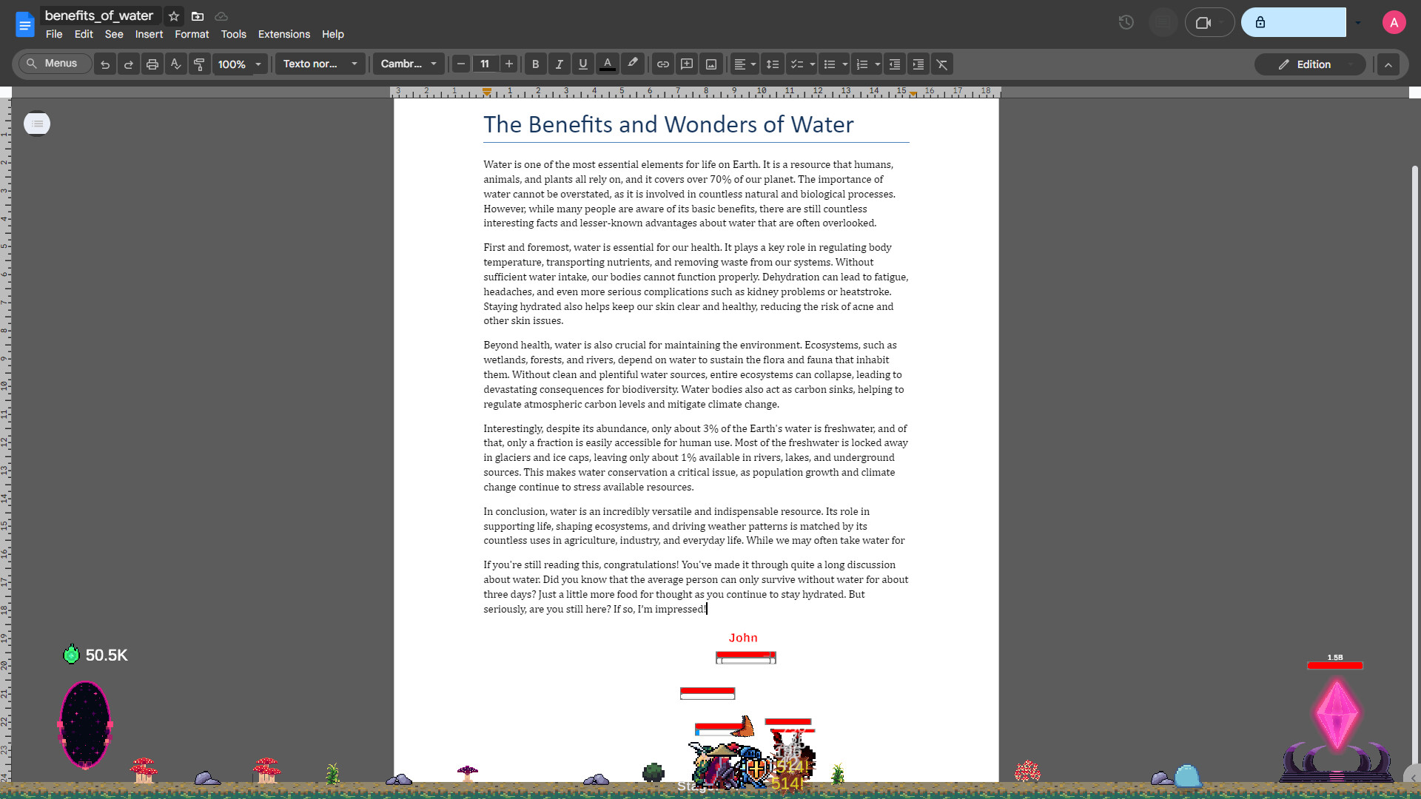Open version history clock icon
This screenshot has width=1421, height=799.
pyautogui.click(x=1126, y=22)
